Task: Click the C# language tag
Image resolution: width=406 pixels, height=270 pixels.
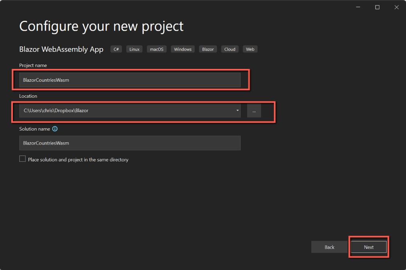Action: coord(116,49)
